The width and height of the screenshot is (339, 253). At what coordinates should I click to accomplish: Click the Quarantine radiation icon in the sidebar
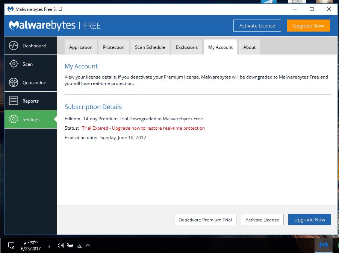(14, 82)
